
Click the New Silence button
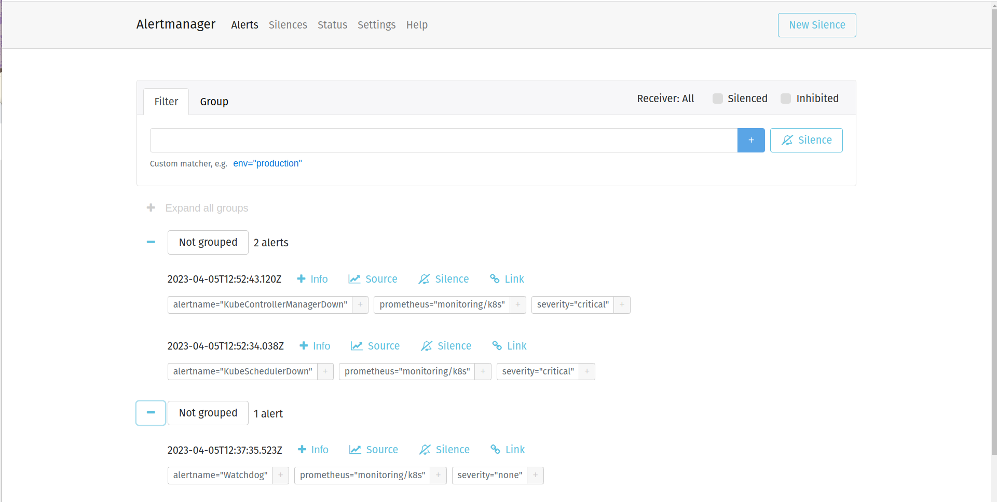click(x=817, y=25)
